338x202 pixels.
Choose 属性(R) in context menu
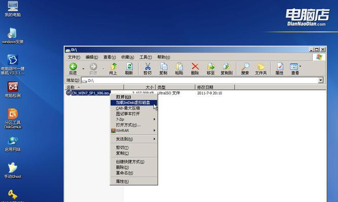[x=134, y=181]
